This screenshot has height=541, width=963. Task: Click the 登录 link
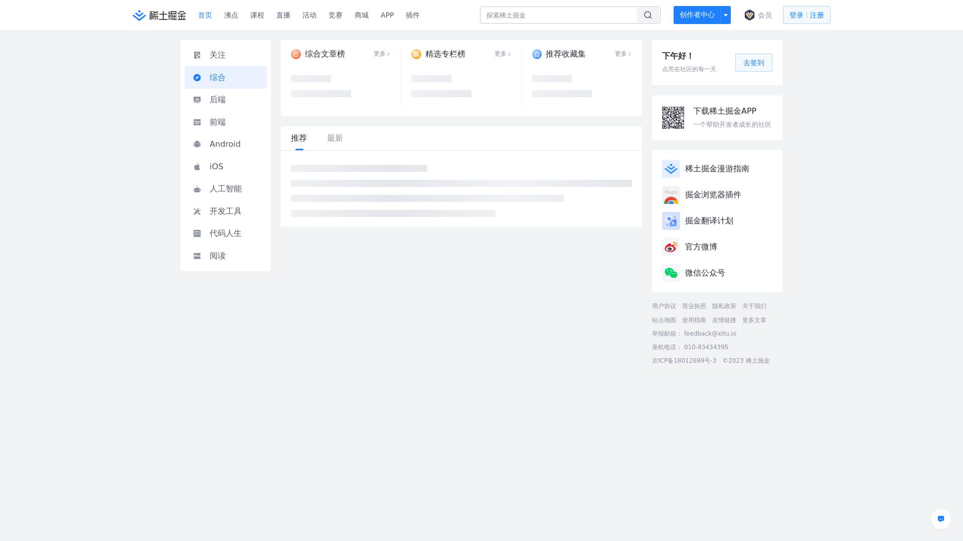[796, 15]
